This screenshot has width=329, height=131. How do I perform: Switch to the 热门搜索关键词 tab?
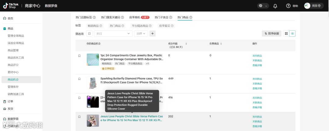click(112, 17)
